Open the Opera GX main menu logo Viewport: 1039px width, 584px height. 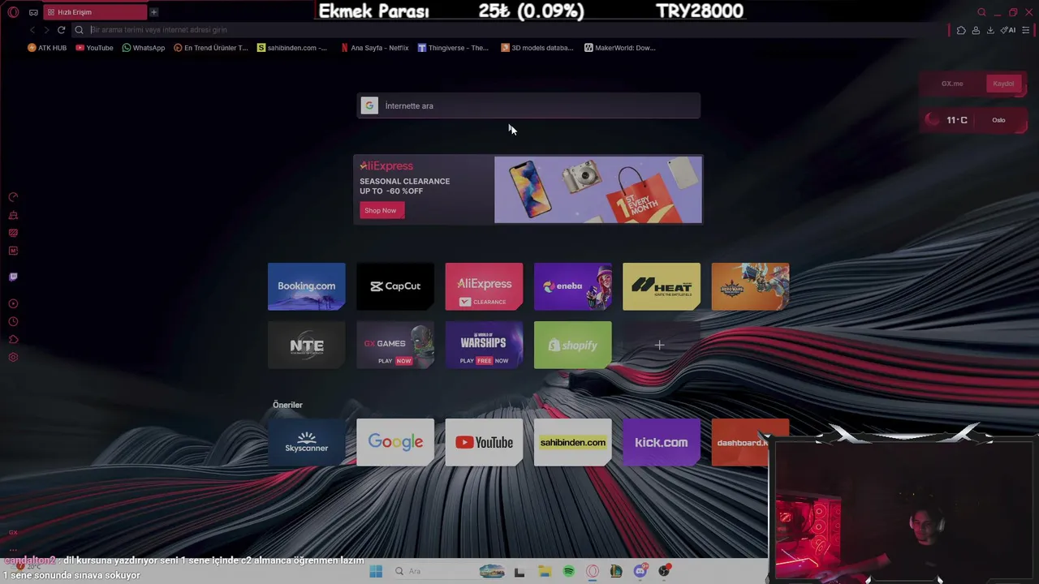point(13,12)
